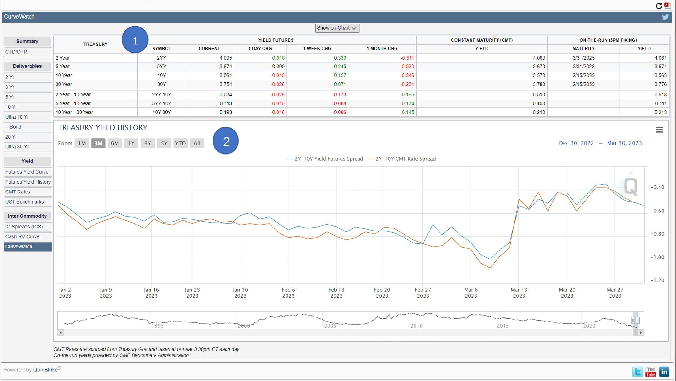The width and height of the screenshot is (676, 381).
Task: Click the PDF export icon
Action: [667, 5]
